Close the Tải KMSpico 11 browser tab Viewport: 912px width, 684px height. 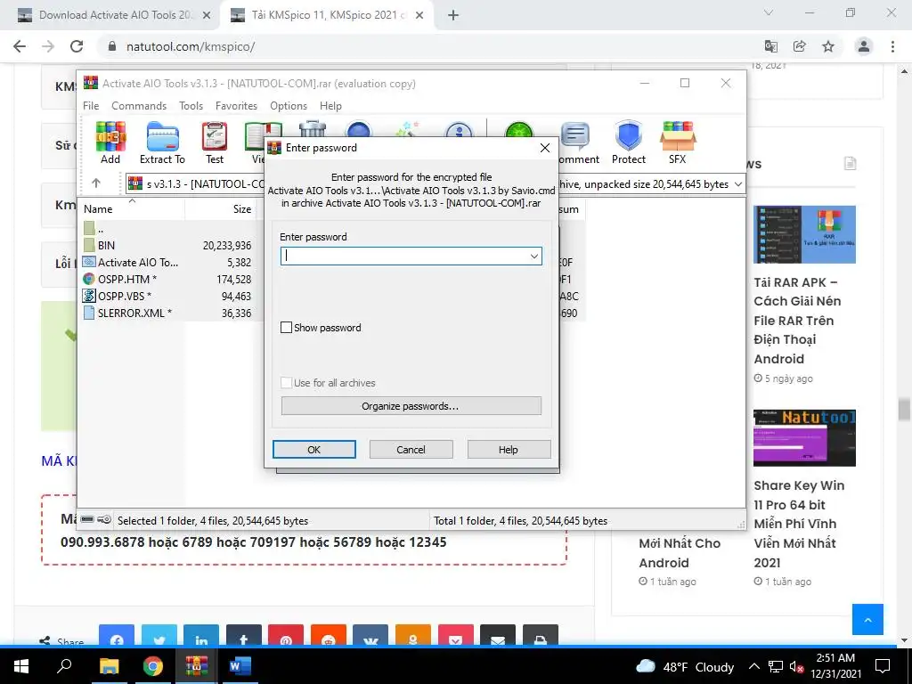click(419, 16)
